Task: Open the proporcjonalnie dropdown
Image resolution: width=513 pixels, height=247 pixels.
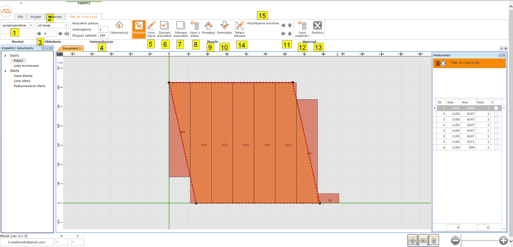Action: (x=31, y=25)
